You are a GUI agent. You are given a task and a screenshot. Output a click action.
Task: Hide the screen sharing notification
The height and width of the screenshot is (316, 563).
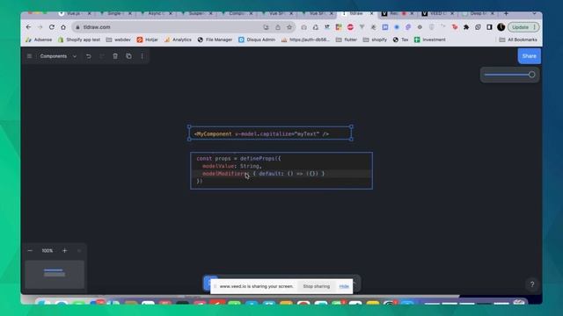pyautogui.click(x=344, y=286)
